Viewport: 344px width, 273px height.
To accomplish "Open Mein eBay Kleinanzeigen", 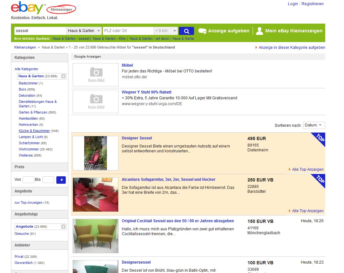I will pyautogui.click(x=294, y=31).
